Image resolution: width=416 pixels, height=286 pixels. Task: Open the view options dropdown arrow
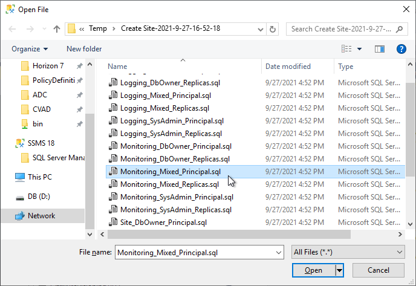click(x=360, y=49)
